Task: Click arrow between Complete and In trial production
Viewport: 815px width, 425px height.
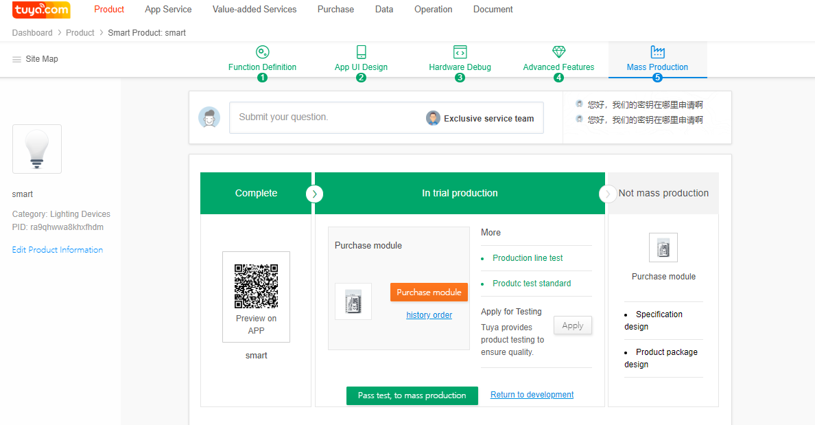Action: [314, 194]
